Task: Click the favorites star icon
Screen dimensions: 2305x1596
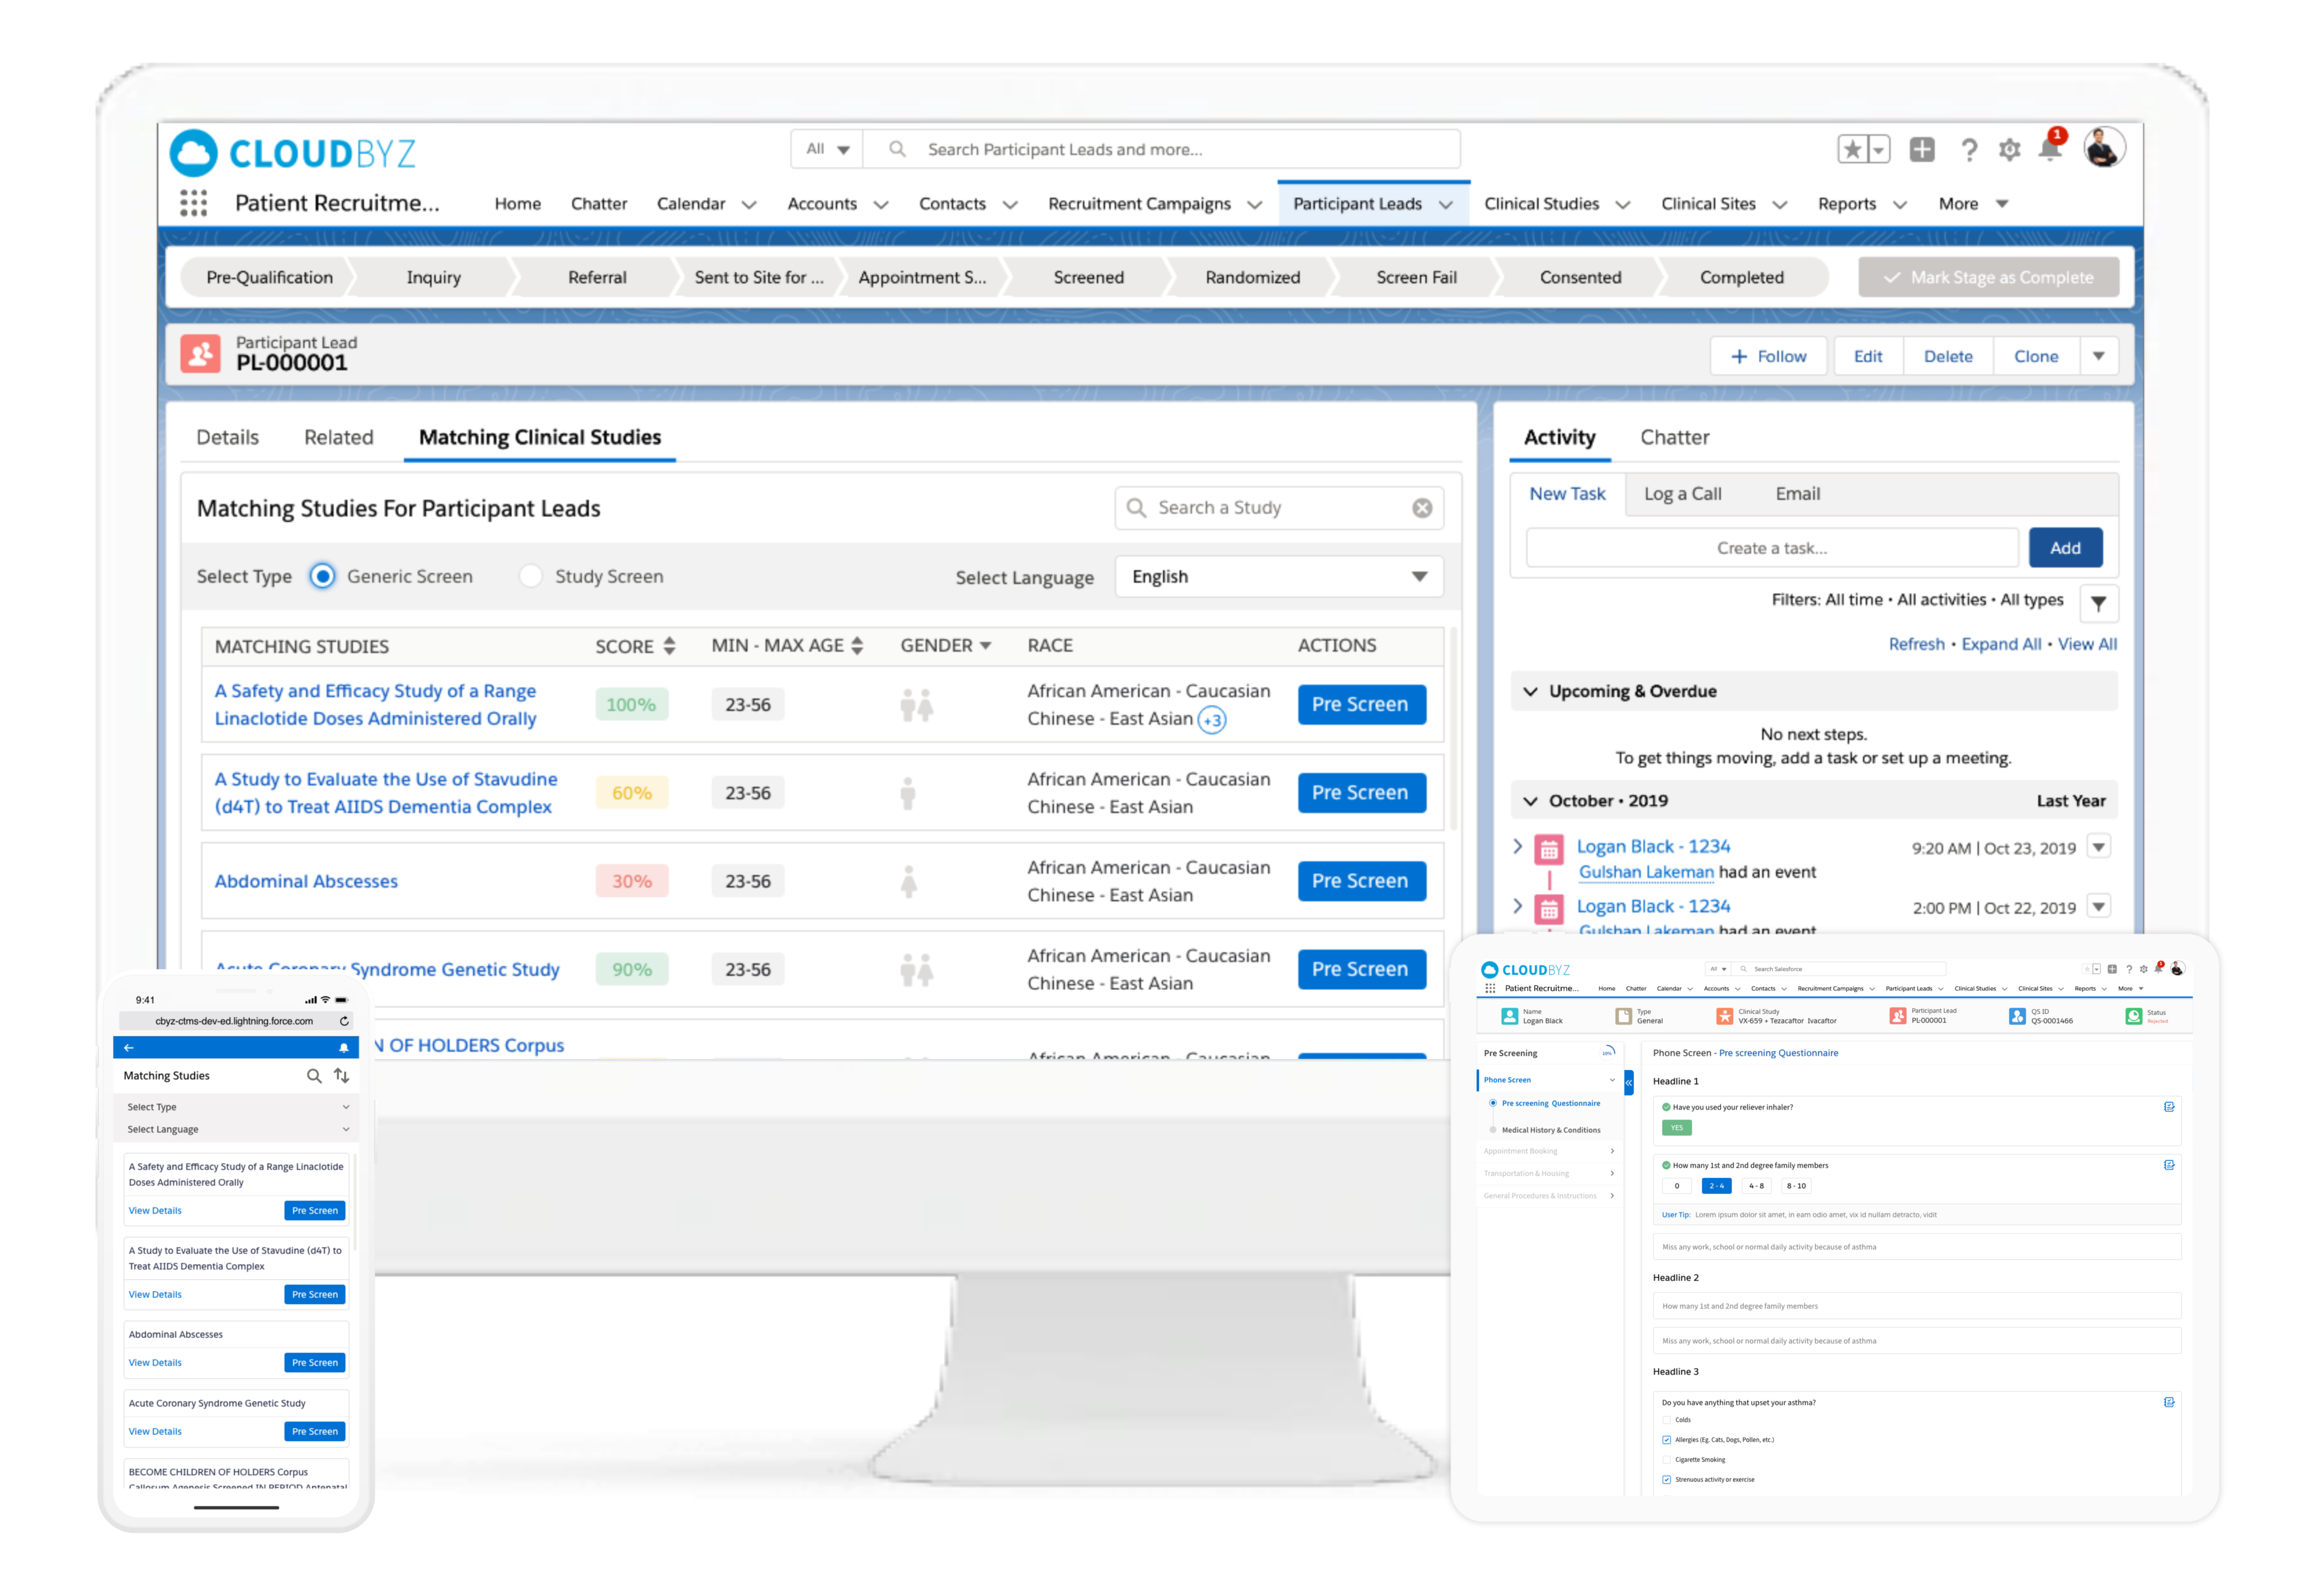Action: coord(1853,150)
